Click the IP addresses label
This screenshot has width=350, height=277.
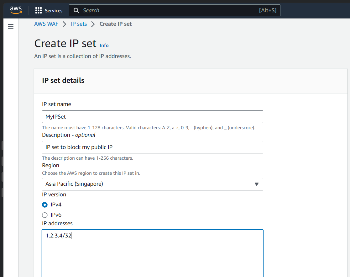tap(57, 223)
